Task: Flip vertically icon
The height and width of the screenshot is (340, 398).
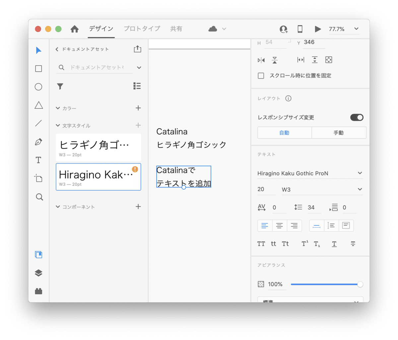Action: click(x=275, y=60)
